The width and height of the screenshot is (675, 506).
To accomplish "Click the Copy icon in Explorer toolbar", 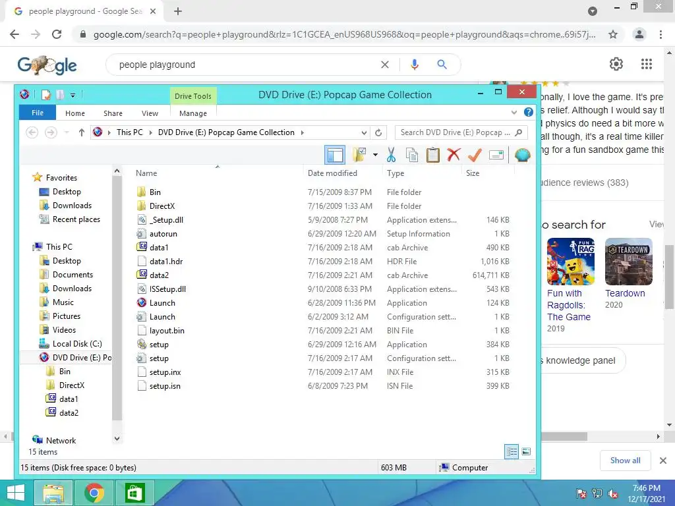I will (412, 155).
